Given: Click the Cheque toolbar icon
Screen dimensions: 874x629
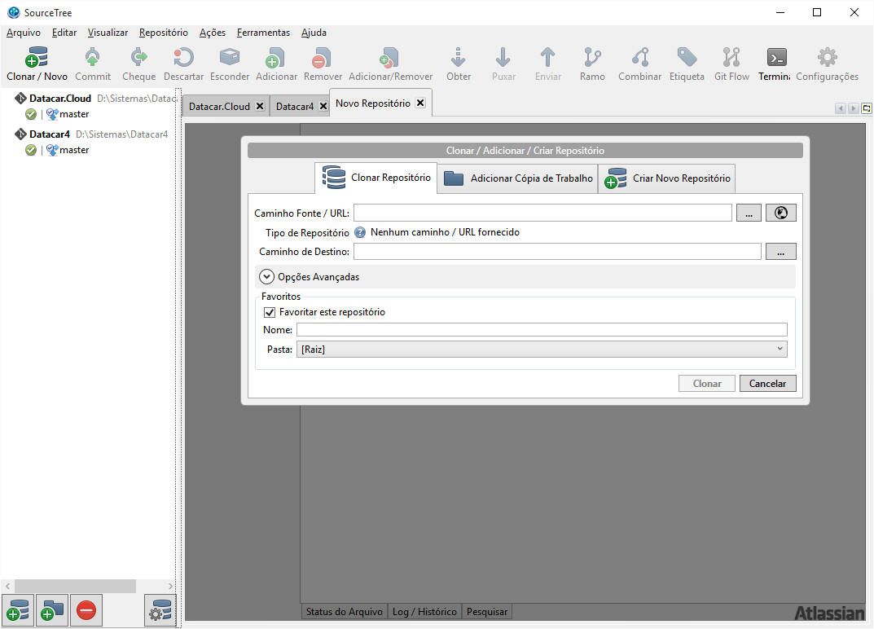Looking at the screenshot, I should pos(138,57).
